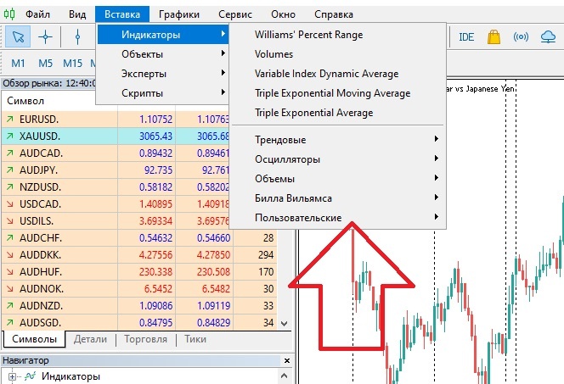Viewport: 564px width, 384px height.
Task: Switch to M5 timeframe
Action: (x=45, y=64)
